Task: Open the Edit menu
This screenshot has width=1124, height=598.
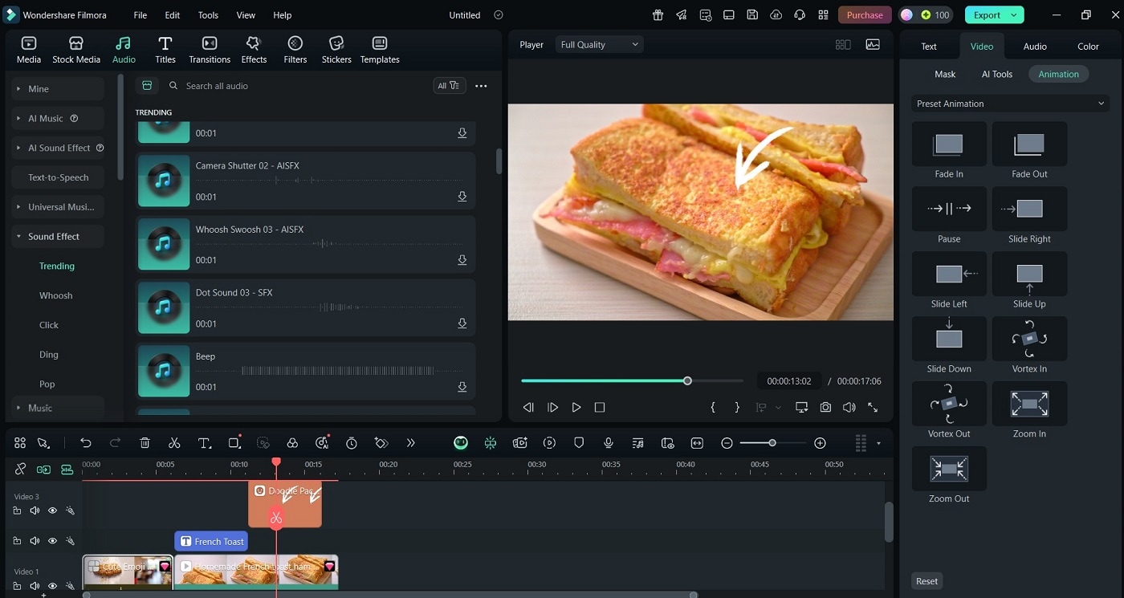Action: (x=173, y=15)
